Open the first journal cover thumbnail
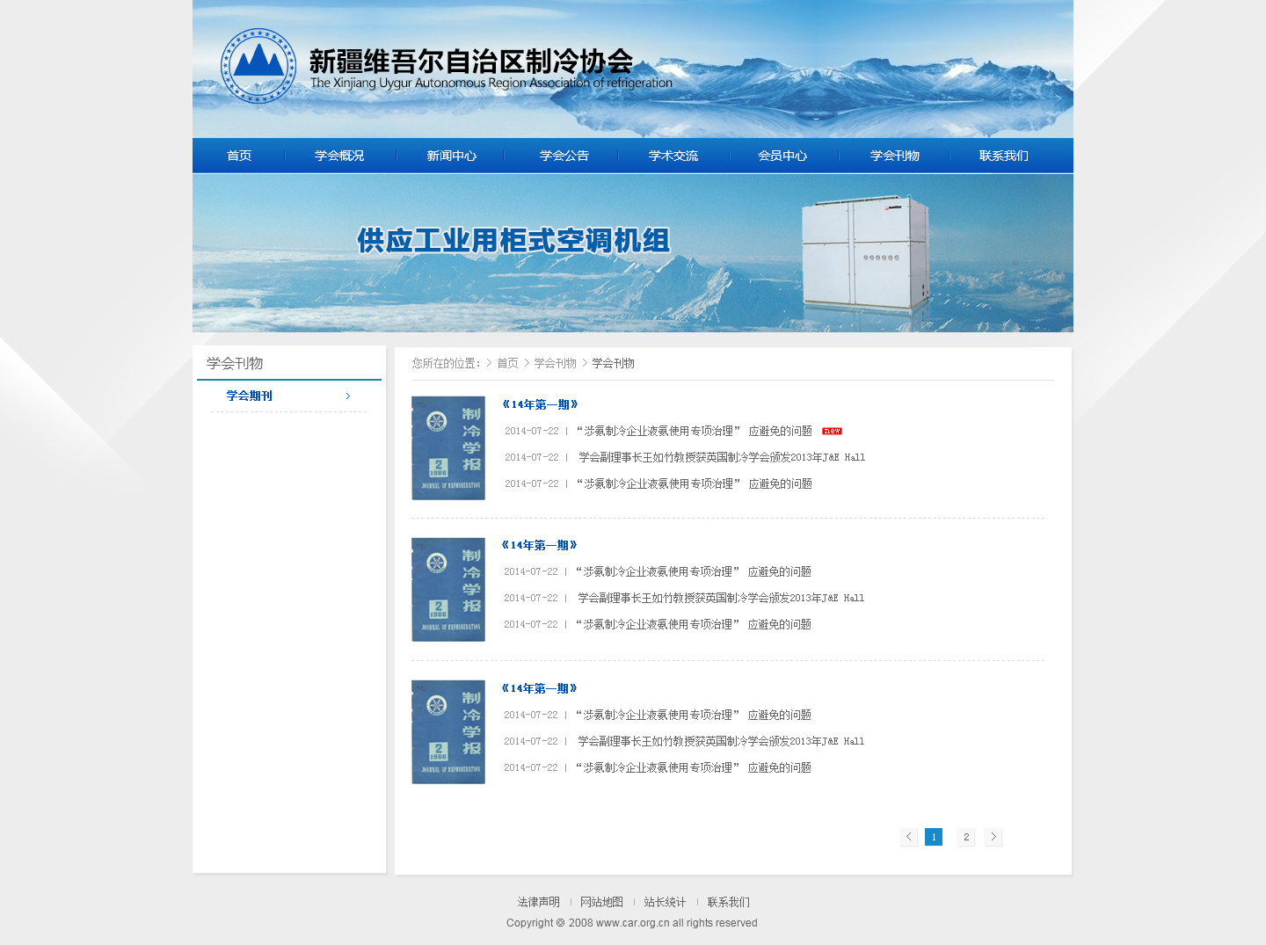 [x=448, y=448]
